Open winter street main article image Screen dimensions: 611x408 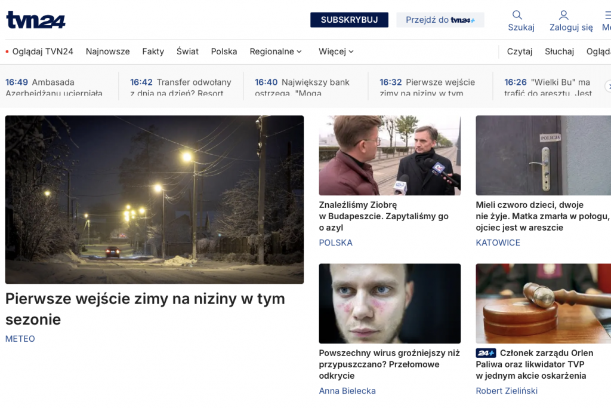point(155,200)
